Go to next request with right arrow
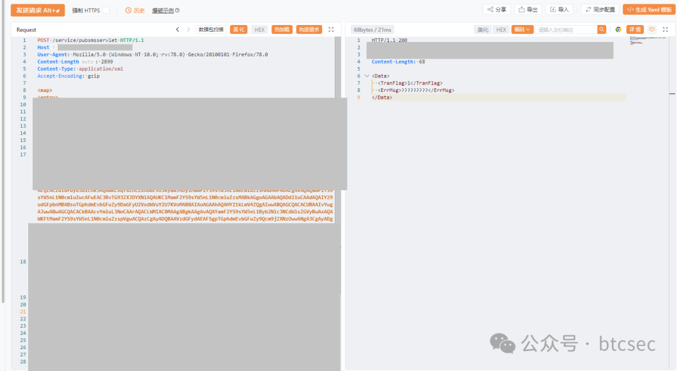The width and height of the screenshot is (677, 371). point(188,29)
